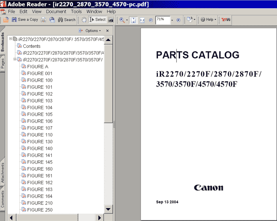
Task: Toggle the Fit Page view
Action: (133, 20)
